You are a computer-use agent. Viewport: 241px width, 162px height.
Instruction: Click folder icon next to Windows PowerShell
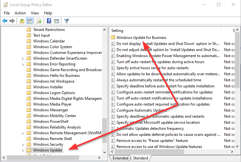point(29,121)
